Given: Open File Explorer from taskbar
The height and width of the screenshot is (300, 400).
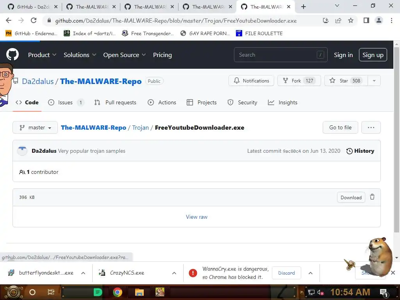Looking at the screenshot, I should (139, 292).
